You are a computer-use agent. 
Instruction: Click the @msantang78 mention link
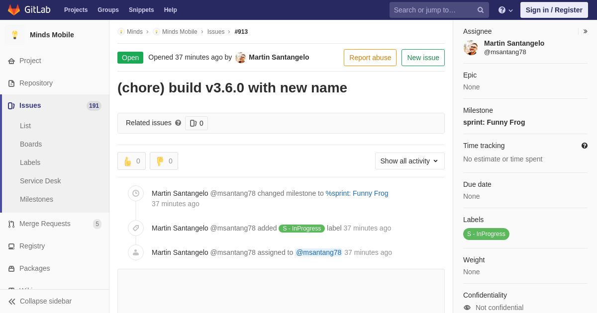pyautogui.click(x=319, y=252)
